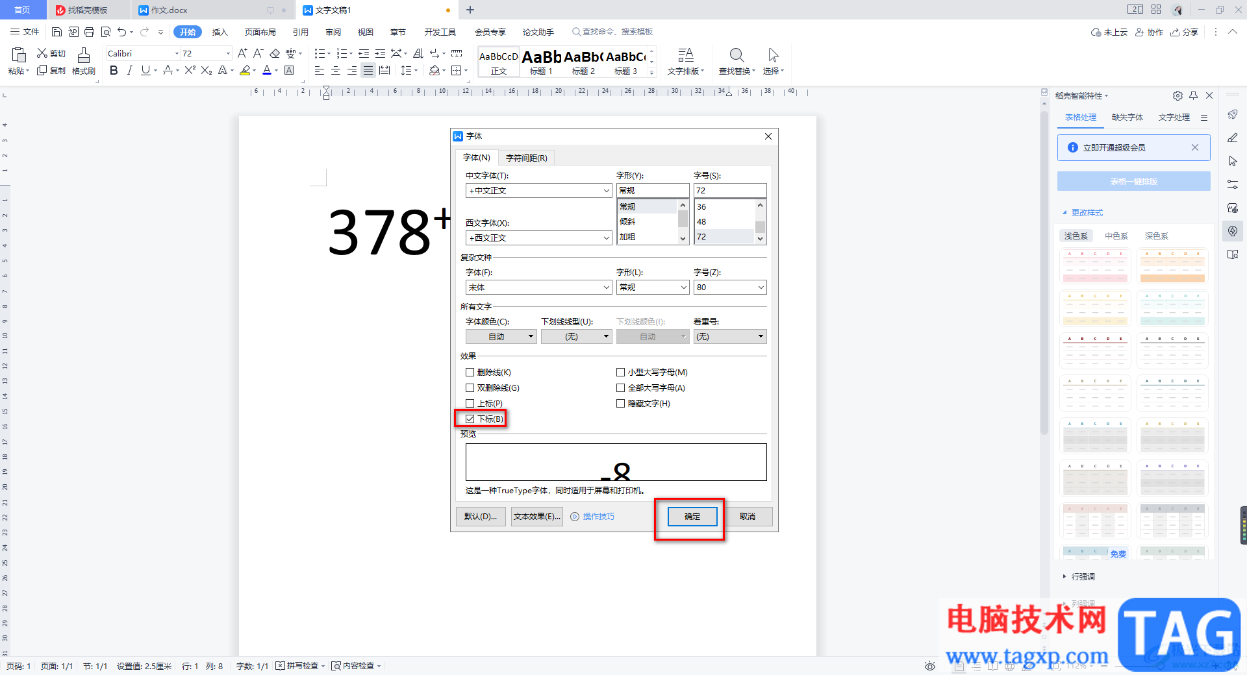This screenshot has height=675, width=1247.
Task: Click 表格一键排版 button in side panel
Action: [x=1134, y=182]
